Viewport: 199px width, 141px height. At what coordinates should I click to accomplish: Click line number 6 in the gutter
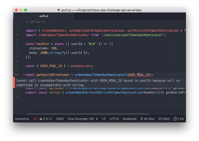[x=17, y=44]
